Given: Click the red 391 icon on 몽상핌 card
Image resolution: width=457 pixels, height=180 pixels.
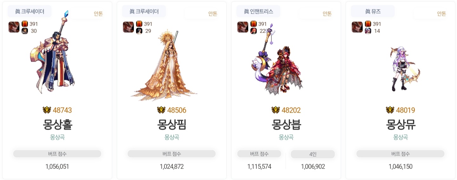Looking at the screenshot, I should tap(139, 24).
